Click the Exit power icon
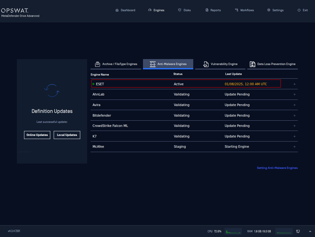The width and height of the screenshot is (315, 237). pos(299,10)
